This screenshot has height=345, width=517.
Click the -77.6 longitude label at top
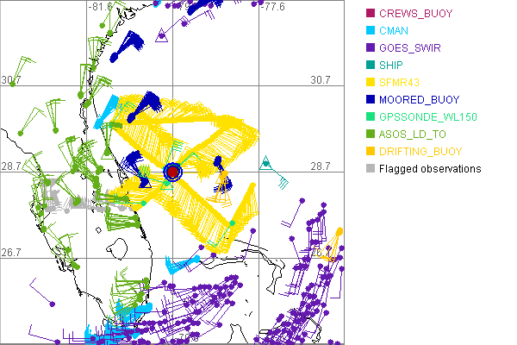(x=273, y=7)
